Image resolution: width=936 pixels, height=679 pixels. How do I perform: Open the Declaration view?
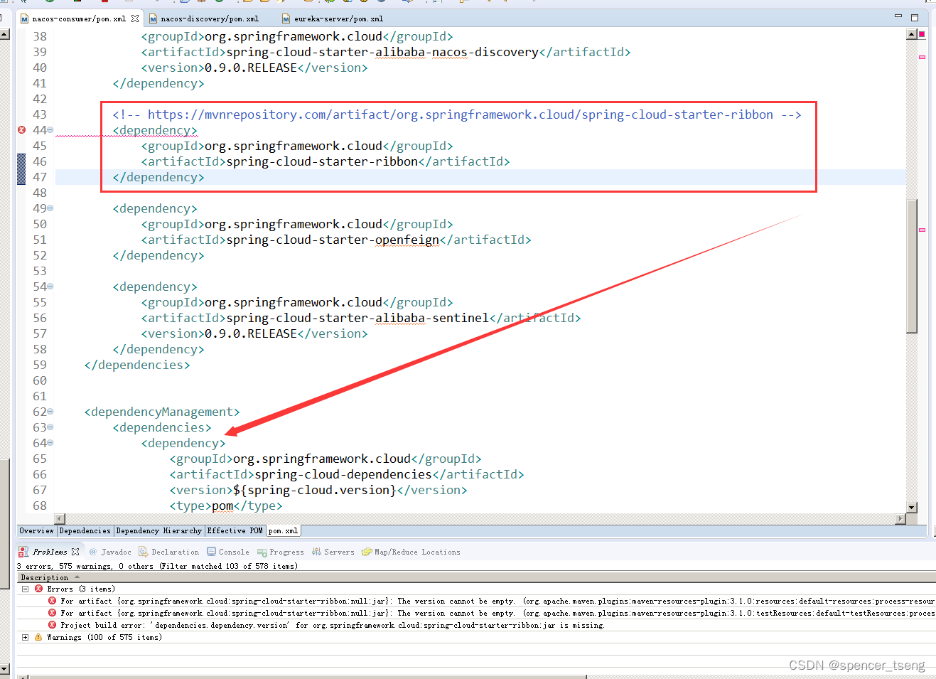(x=174, y=552)
